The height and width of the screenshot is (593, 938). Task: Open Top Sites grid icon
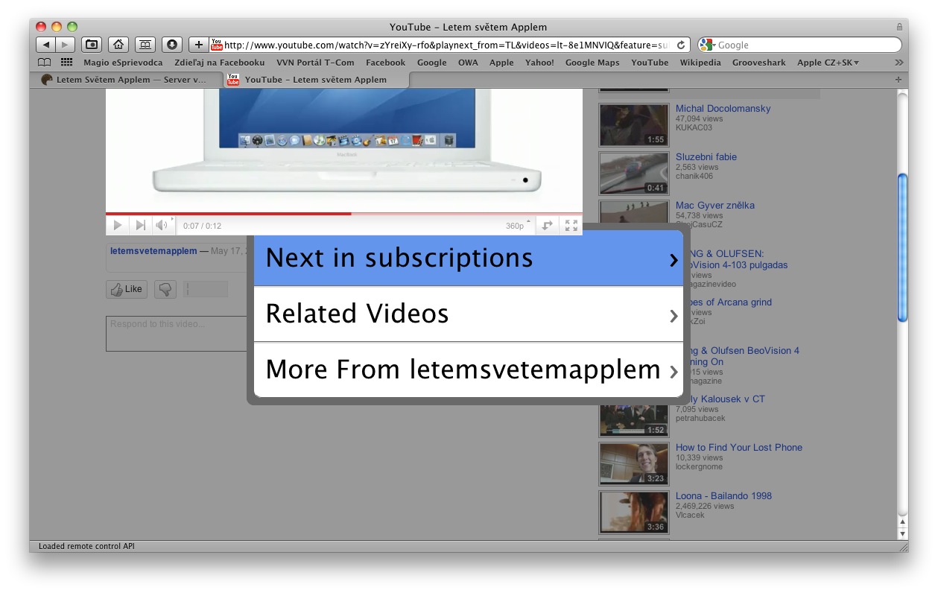click(67, 63)
